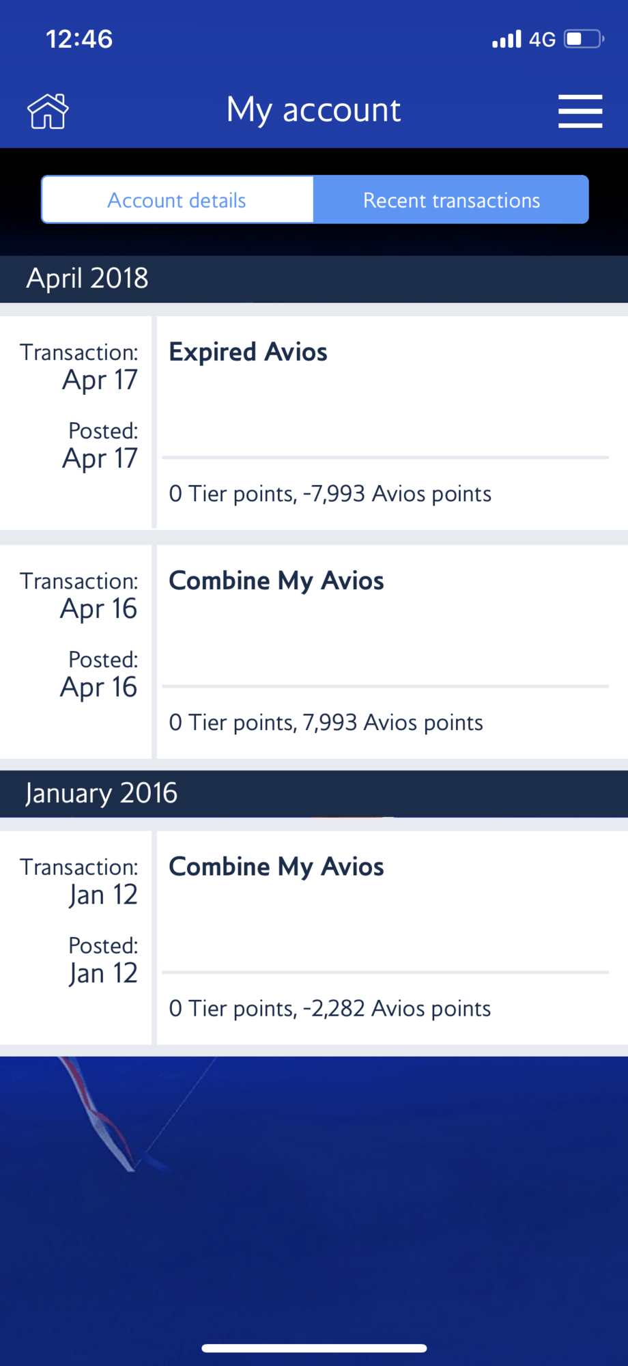
Task: Open the hamburger menu
Action: click(580, 111)
